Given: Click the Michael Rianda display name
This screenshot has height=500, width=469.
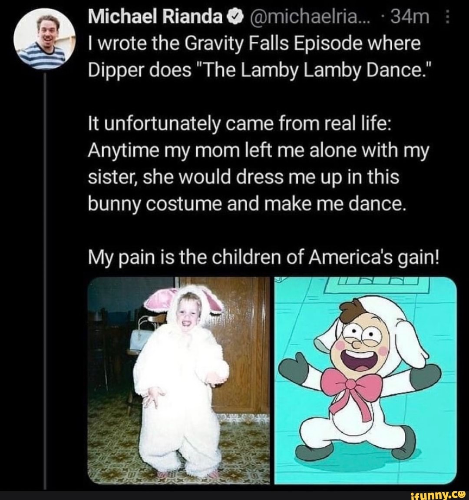Looking at the screenshot, I should click(x=155, y=17).
